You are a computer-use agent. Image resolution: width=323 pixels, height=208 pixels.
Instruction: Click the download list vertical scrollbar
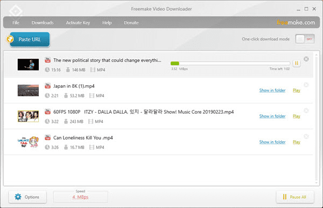point(316,119)
